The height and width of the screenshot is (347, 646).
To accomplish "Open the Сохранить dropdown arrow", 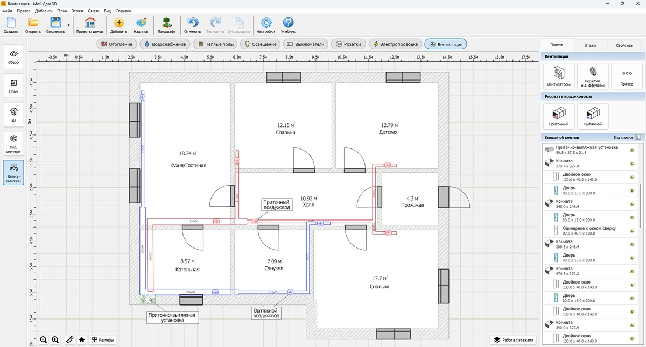I will point(69,25).
